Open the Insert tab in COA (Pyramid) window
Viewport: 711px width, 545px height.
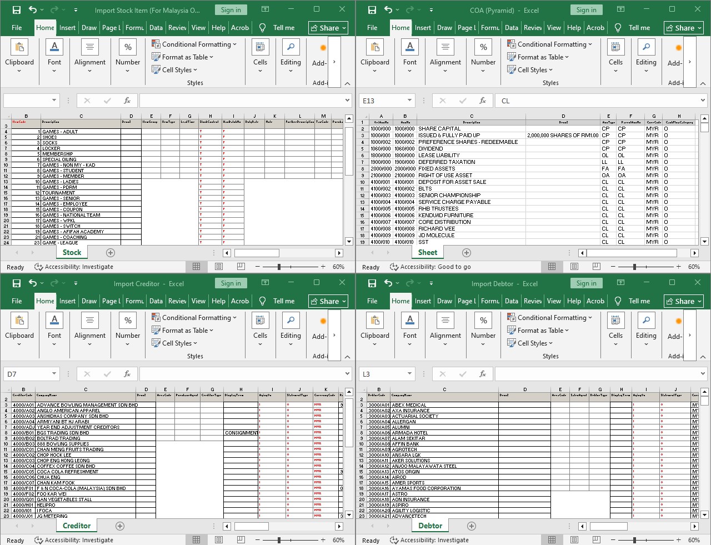click(x=423, y=28)
